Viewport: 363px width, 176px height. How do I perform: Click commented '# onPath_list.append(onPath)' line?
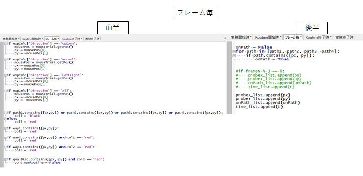tap(273, 83)
